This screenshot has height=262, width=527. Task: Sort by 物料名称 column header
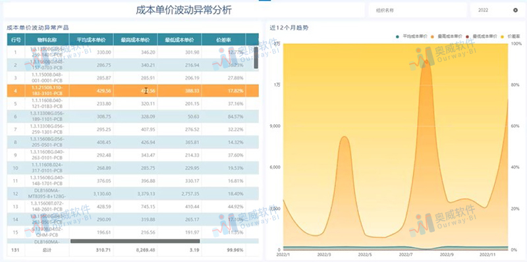[47, 39]
